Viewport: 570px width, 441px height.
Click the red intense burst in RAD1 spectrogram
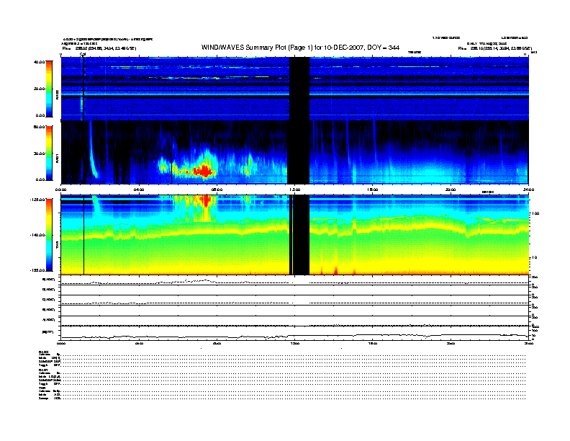coord(204,171)
